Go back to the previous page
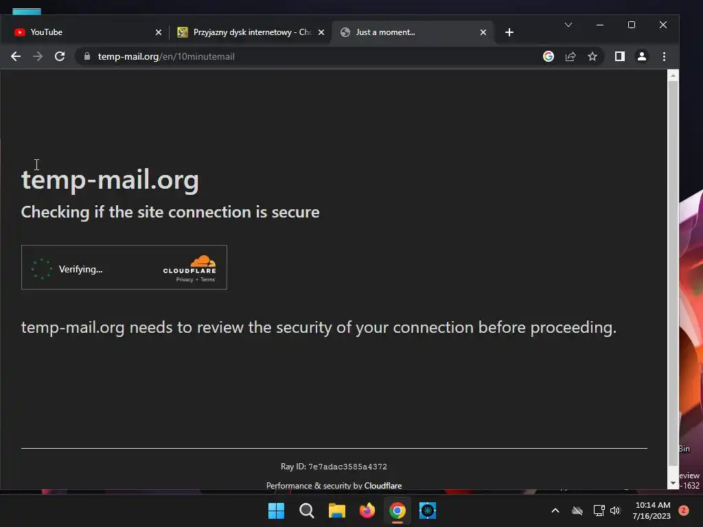The width and height of the screenshot is (703, 527). tap(16, 56)
